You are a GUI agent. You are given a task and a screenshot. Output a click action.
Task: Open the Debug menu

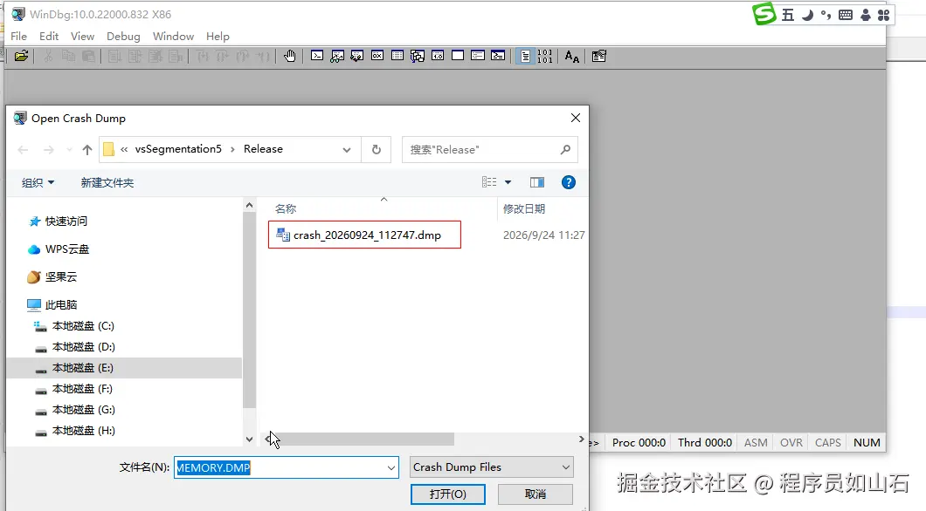coord(123,36)
